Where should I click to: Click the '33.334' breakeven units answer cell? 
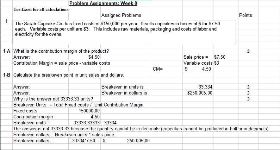205,87
